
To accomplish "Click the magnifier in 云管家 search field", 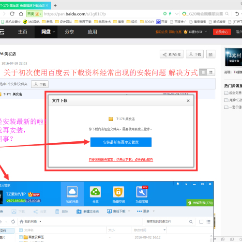I will pyautogui.click(x=191, y=222).
